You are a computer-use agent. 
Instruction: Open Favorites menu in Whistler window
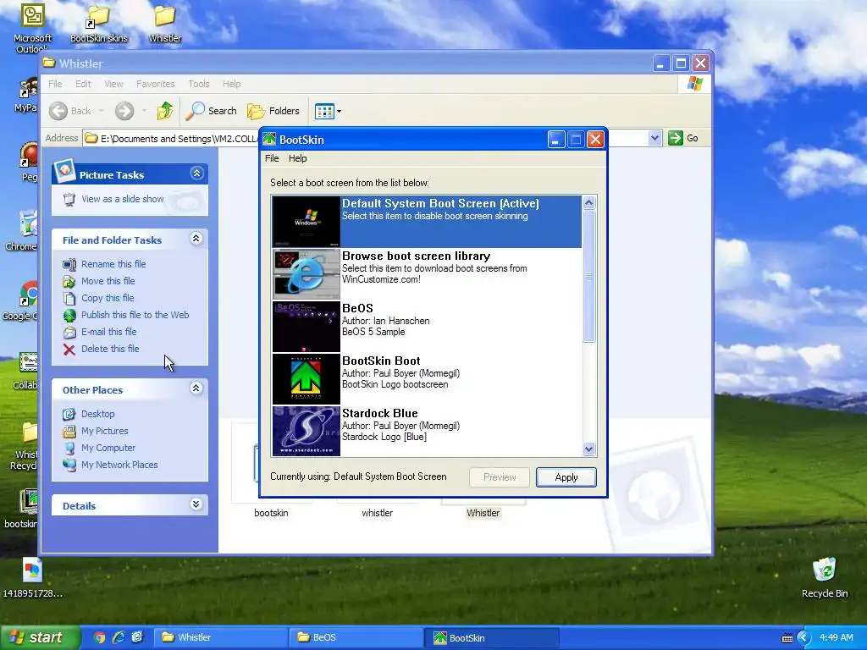(156, 84)
